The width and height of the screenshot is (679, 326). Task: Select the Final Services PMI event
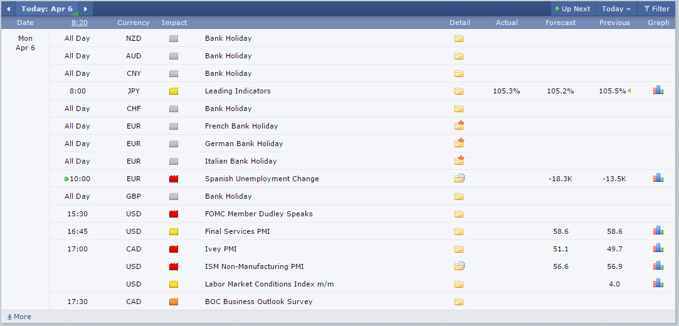coord(237,231)
